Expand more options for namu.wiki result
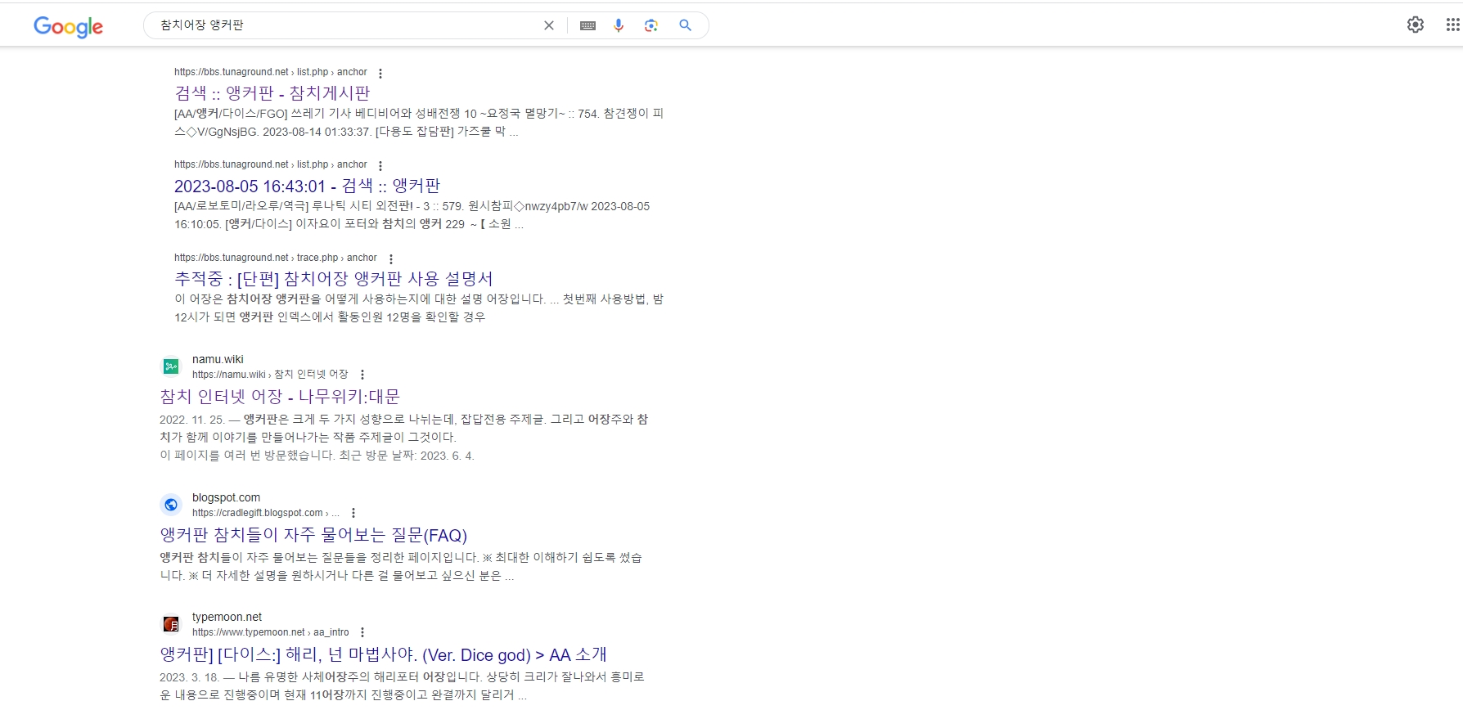Screen dimensions: 1463x719 click(x=362, y=375)
